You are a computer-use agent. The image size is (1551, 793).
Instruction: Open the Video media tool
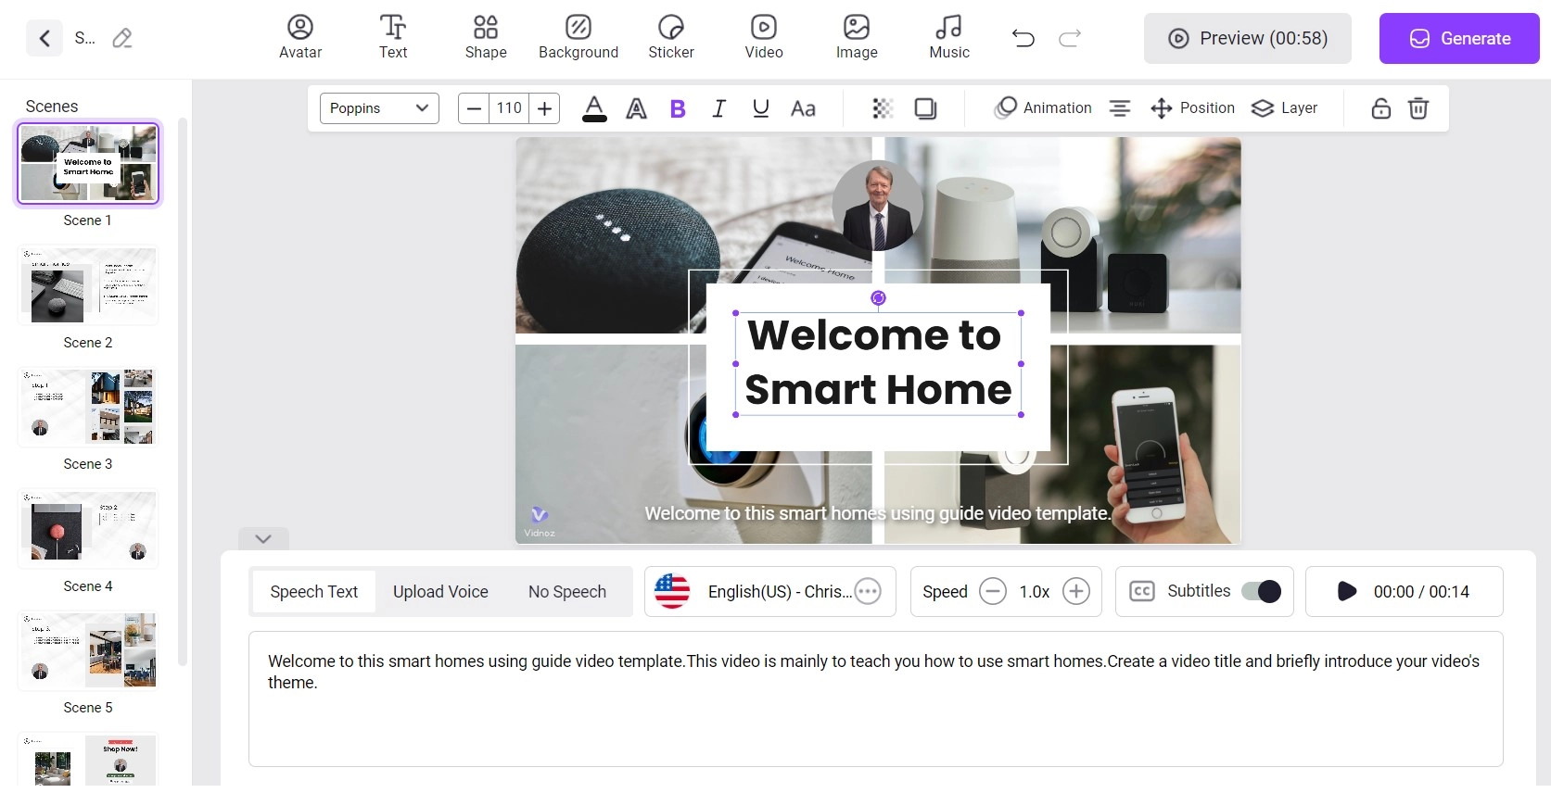pos(764,38)
